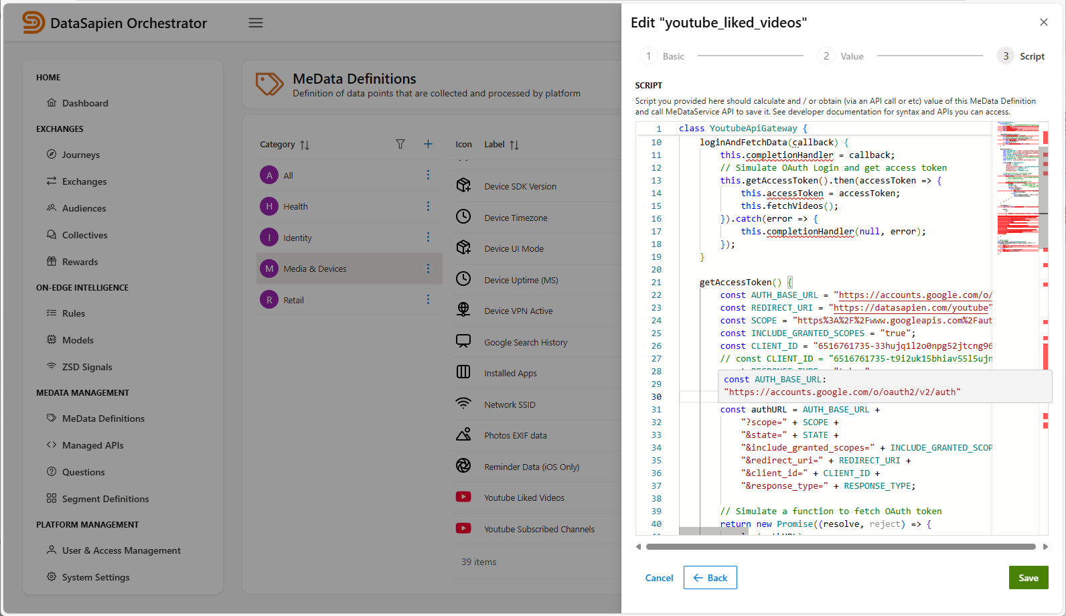Click the Device VPN Active globe icon
The height and width of the screenshot is (616, 1066).
click(x=463, y=309)
